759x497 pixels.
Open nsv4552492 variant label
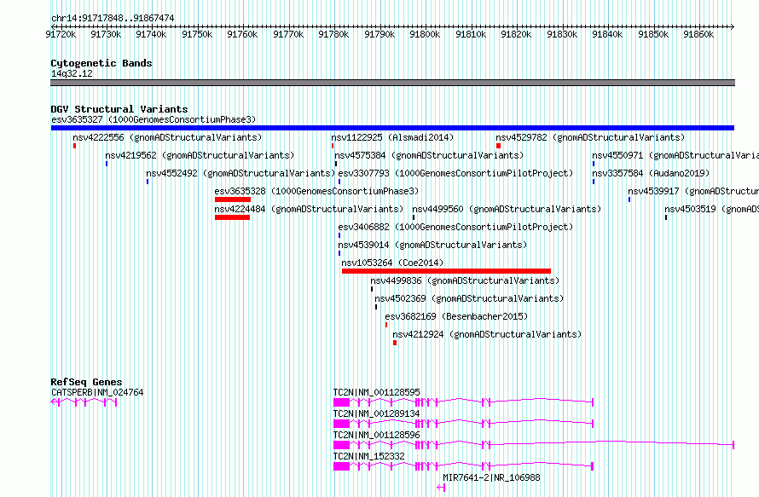240,173
